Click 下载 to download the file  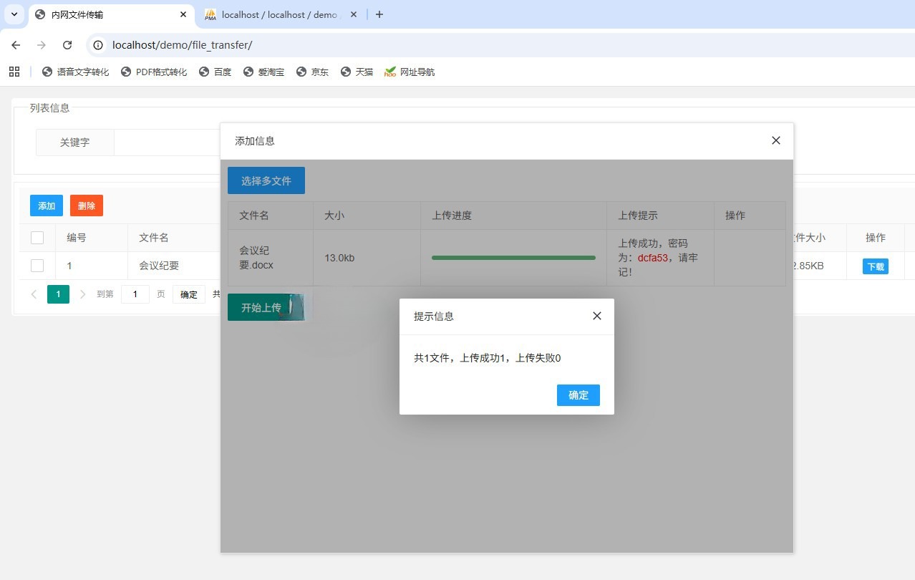(875, 266)
